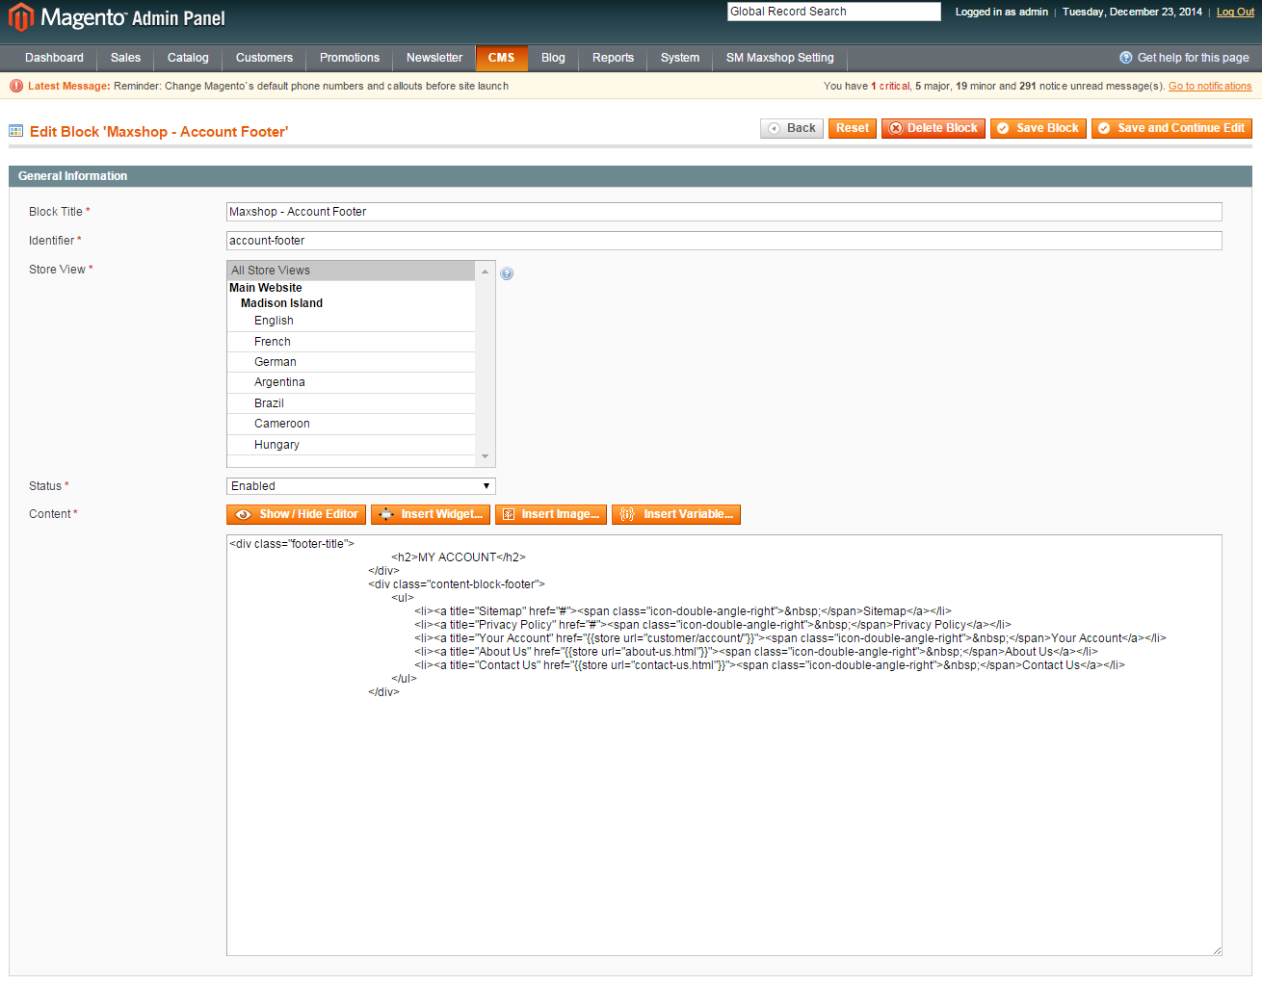This screenshot has width=1262, height=984.
Task: Open the Status dropdown
Action: click(x=361, y=486)
